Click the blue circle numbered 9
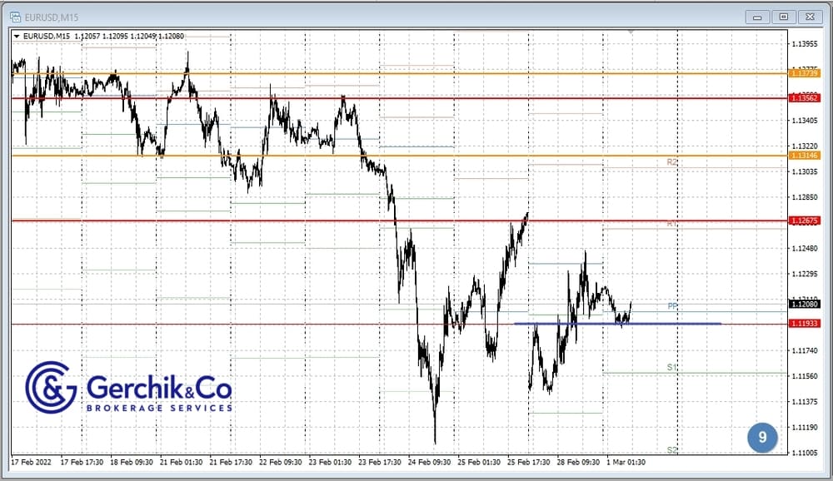The image size is (833, 481). pos(761,437)
